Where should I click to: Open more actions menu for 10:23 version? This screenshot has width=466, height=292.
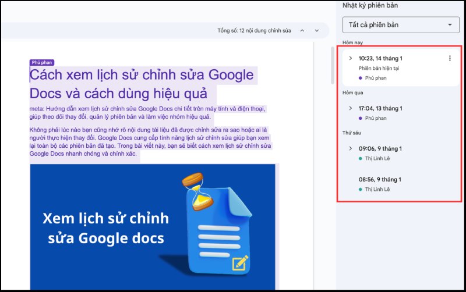coord(450,58)
